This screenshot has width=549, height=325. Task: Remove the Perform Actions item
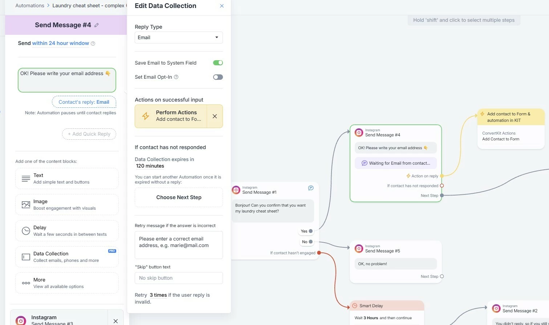click(215, 116)
